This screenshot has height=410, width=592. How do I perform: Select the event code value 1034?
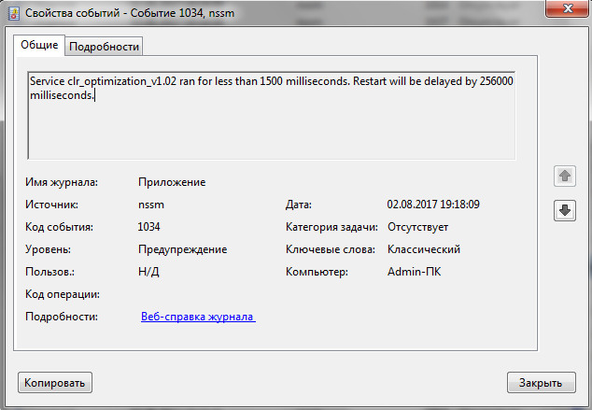148,227
